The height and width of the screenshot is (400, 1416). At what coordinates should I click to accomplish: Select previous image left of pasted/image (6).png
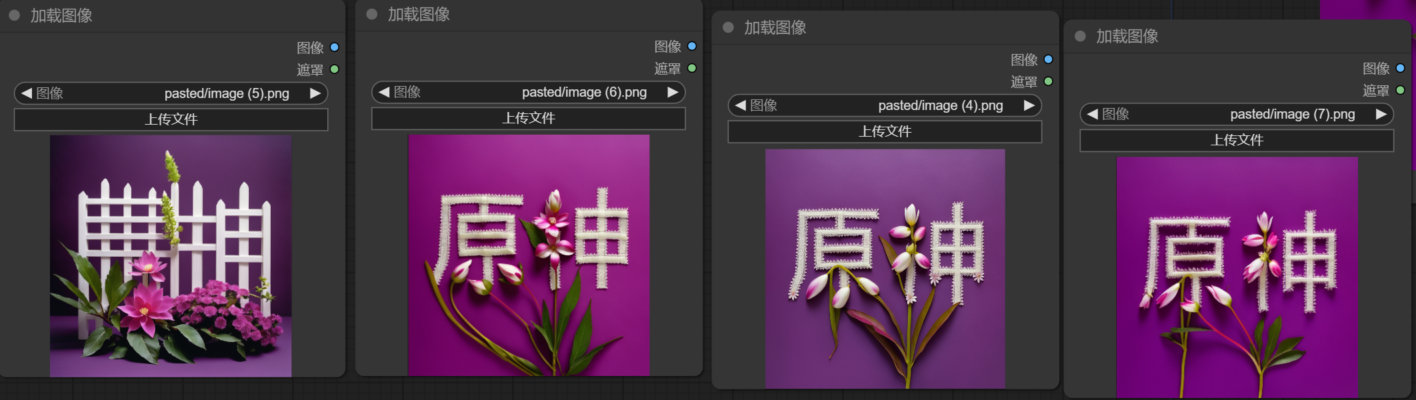click(384, 92)
